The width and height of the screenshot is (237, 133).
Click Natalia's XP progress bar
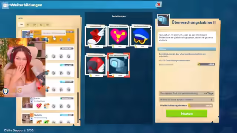click(x=67, y=115)
